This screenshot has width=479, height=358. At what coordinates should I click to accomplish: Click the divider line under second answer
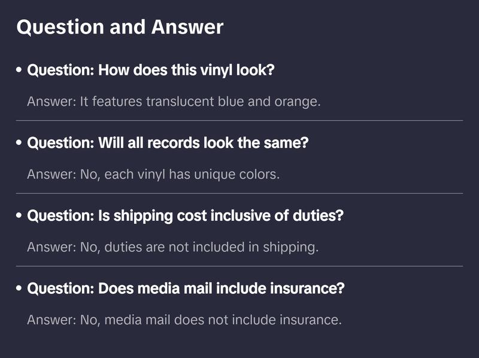(239, 193)
